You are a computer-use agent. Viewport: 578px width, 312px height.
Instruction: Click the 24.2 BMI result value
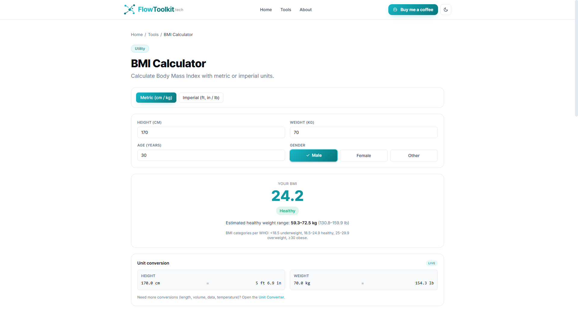click(x=287, y=196)
